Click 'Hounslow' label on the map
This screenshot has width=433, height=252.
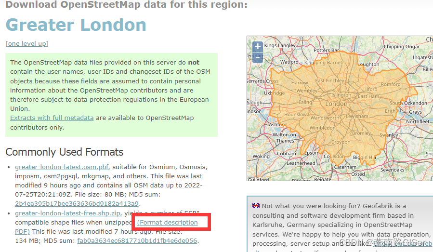click(x=295, y=114)
